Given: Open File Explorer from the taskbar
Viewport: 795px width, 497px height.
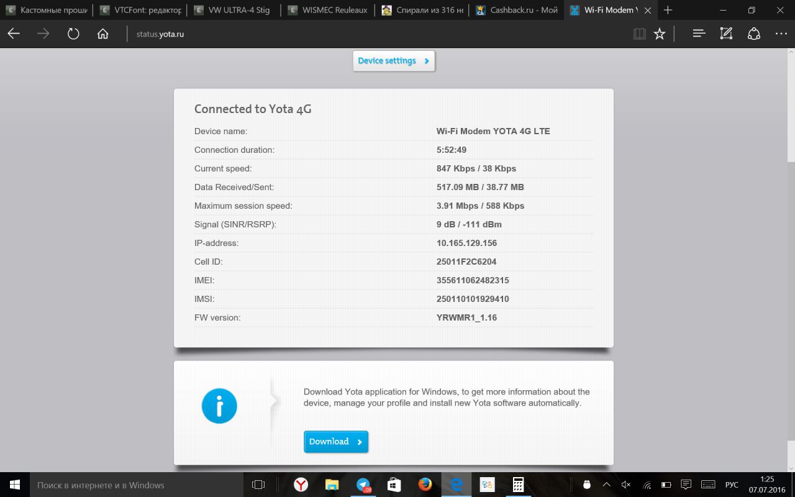Looking at the screenshot, I should pos(332,485).
